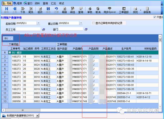
Task: Go to next record (下条) icon
Action: point(23,9)
